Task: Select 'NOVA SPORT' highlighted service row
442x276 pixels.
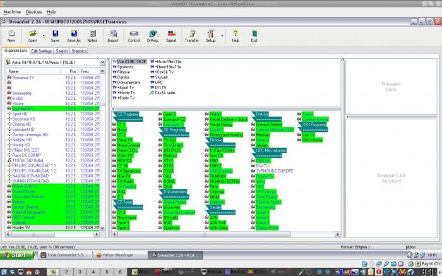Action: [x=53, y=186]
